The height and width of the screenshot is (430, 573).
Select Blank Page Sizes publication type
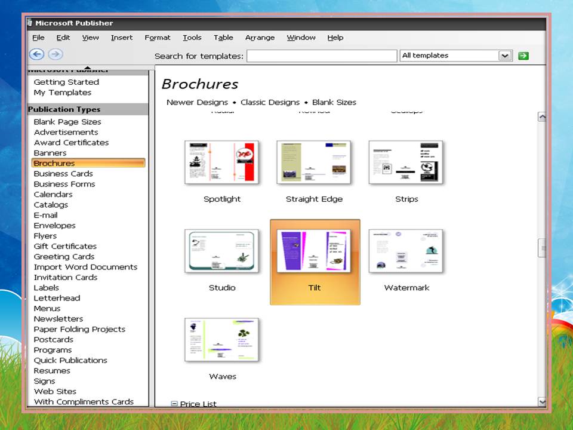point(67,122)
